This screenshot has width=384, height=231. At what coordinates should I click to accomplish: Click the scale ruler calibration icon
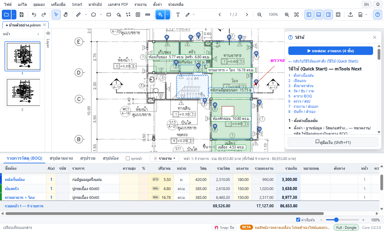pos(148,15)
